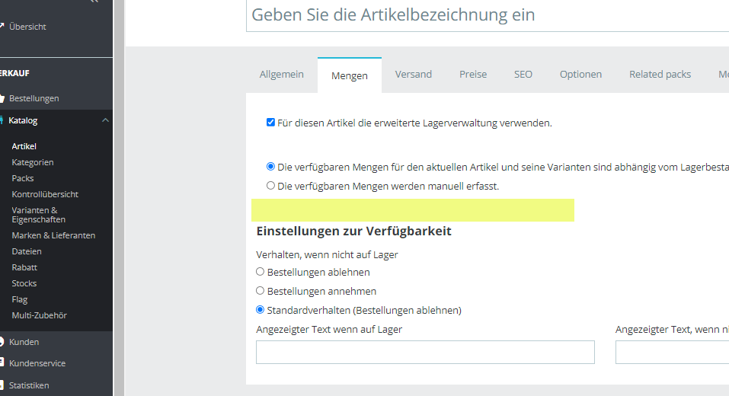Uncheck the erweiterte Lagerverwaltung checkbox
The width and height of the screenshot is (729, 396).
270,123
